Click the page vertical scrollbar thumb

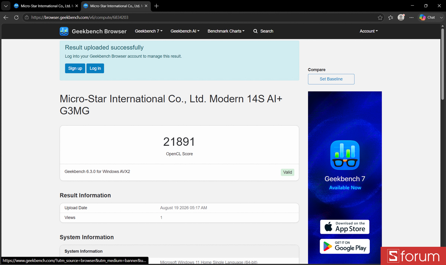(x=443, y=64)
